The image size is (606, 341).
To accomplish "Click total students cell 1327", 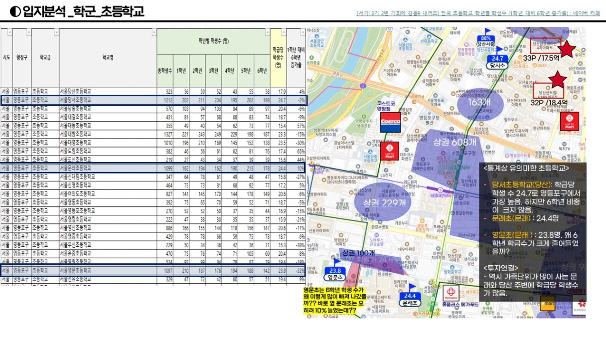I will coord(165,135).
